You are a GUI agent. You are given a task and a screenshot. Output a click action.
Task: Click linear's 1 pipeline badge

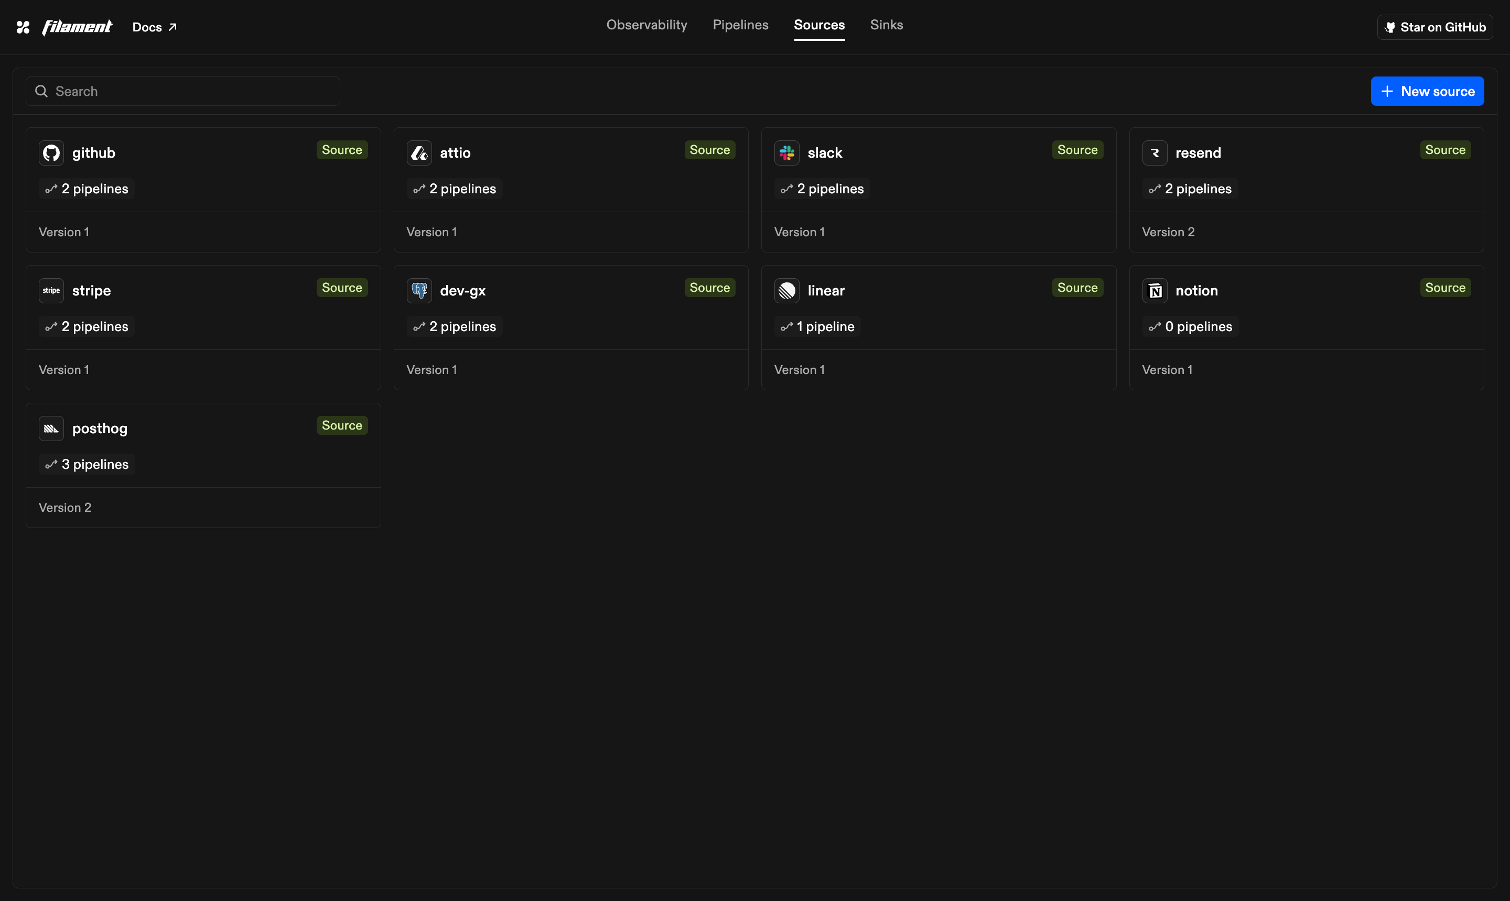817,327
